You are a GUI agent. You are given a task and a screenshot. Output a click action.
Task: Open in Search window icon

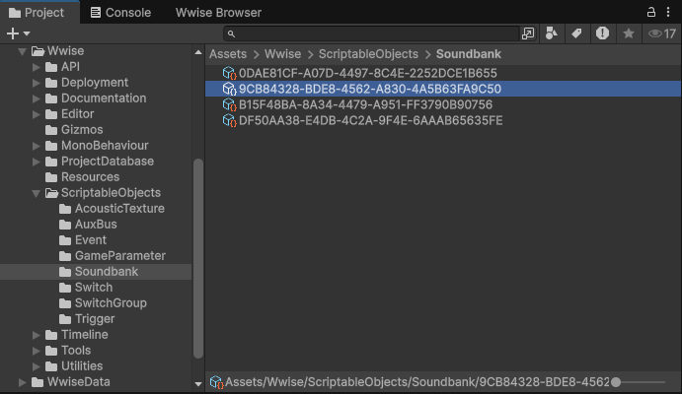pos(528,33)
